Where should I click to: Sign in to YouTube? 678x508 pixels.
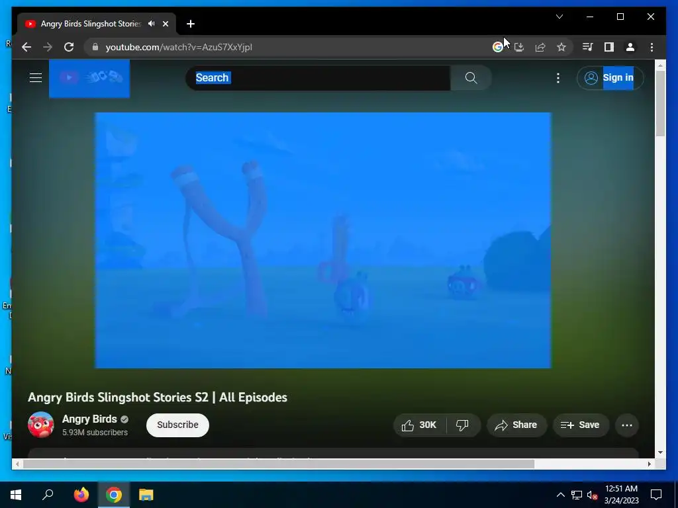click(610, 78)
